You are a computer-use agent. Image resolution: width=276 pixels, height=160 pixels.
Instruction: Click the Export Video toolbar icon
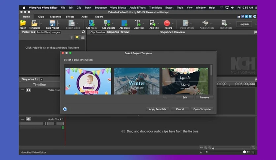pos(71,23)
